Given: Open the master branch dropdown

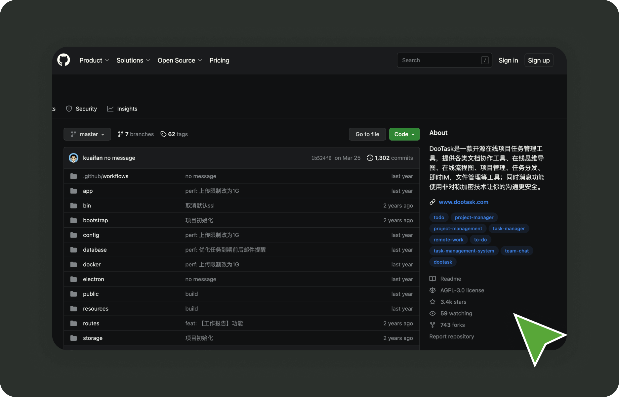Looking at the screenshot, I should point(87,134).
